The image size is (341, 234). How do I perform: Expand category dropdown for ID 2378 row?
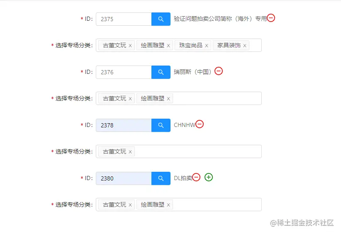199,151
